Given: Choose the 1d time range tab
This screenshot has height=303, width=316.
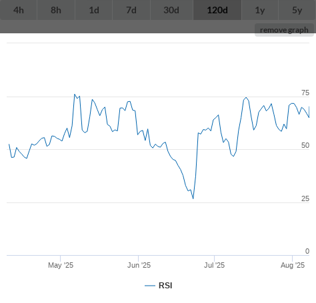Looking at the screenshot, I should 94,10.
